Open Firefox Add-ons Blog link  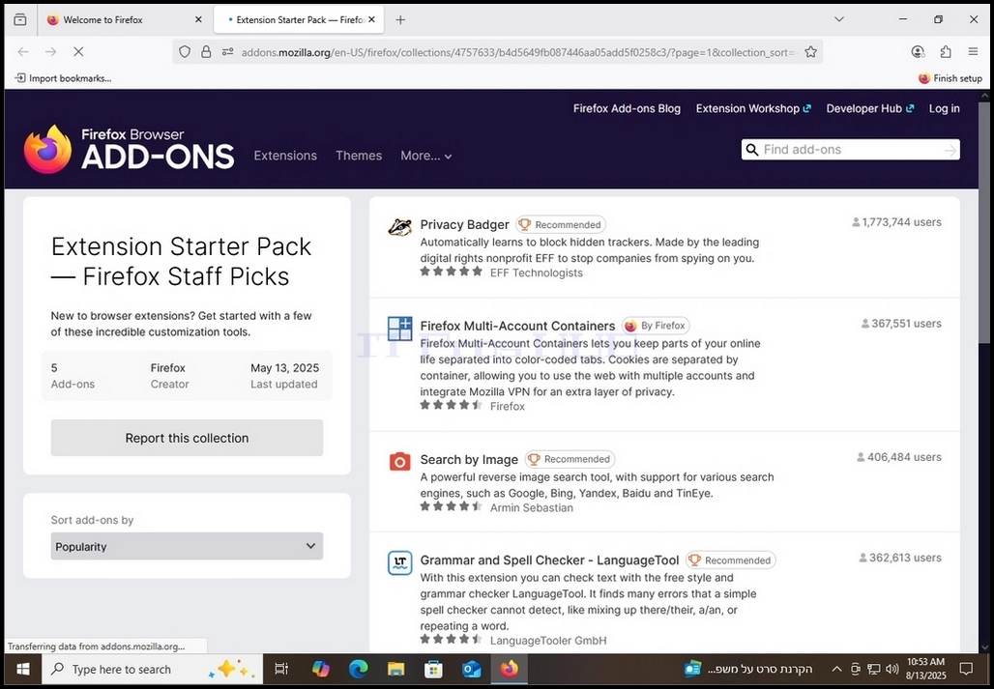coord(627,108)
